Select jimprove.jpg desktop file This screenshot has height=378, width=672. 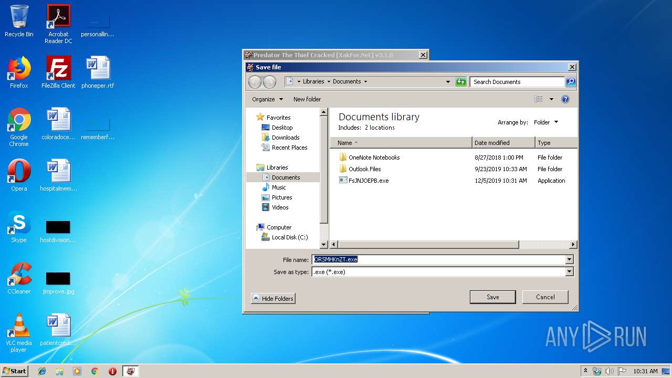click(58, 282)
